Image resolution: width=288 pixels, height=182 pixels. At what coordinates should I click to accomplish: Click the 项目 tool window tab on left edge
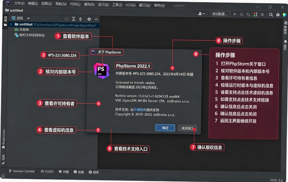(x=5, y=21)
